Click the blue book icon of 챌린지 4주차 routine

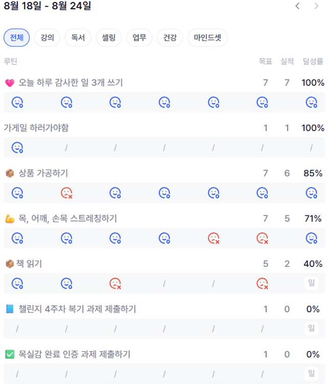pyautogui.click(x=10, y=309)
